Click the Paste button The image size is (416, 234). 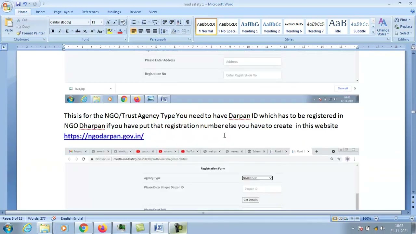pos(8,25)
